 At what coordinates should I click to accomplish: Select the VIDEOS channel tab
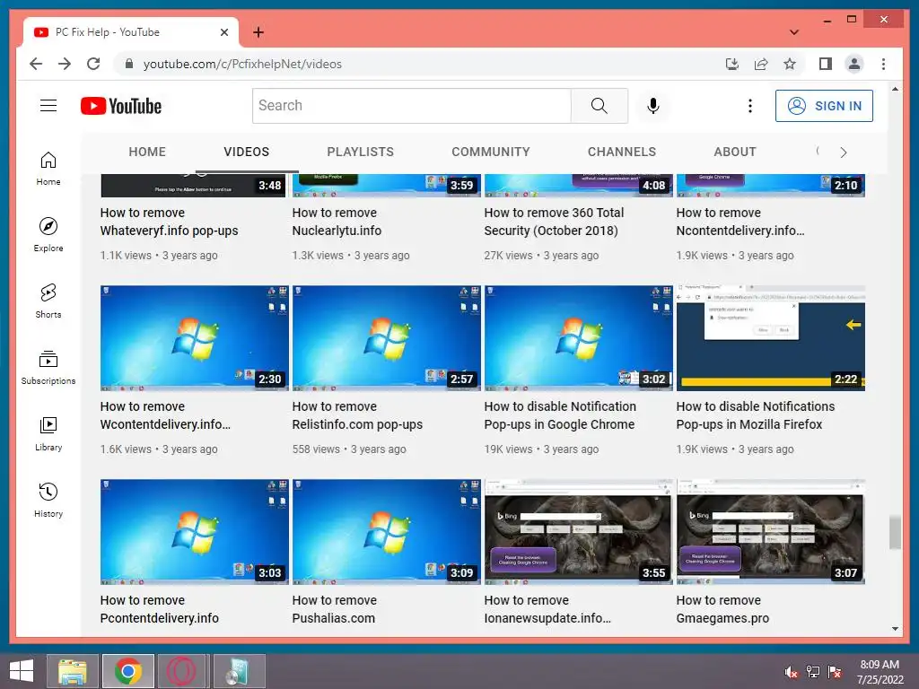point(246,152)
